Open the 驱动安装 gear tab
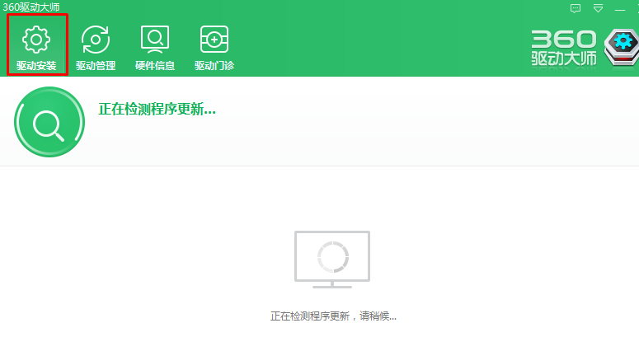Image resolution: width=639 pixels, height=337 pixels. (36, 44)
